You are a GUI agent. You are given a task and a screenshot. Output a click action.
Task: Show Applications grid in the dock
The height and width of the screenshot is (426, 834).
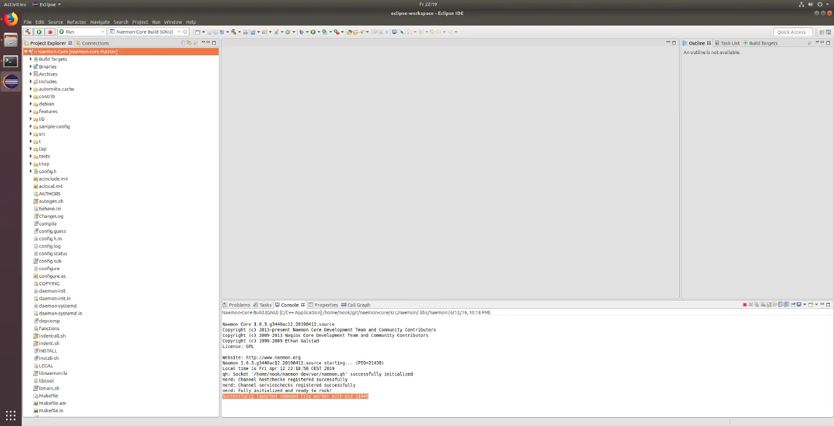pos(11,415)
